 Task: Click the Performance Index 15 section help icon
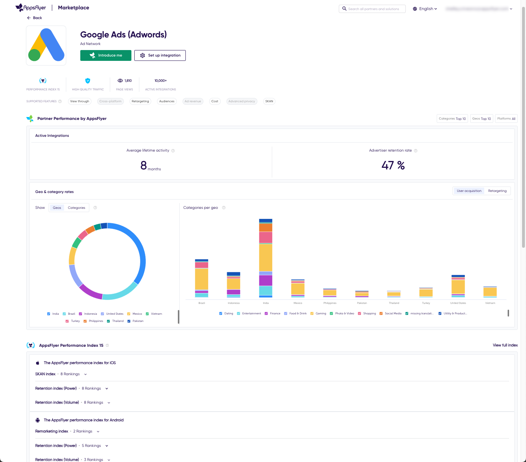pyautogui.click(x=107, y=345)
